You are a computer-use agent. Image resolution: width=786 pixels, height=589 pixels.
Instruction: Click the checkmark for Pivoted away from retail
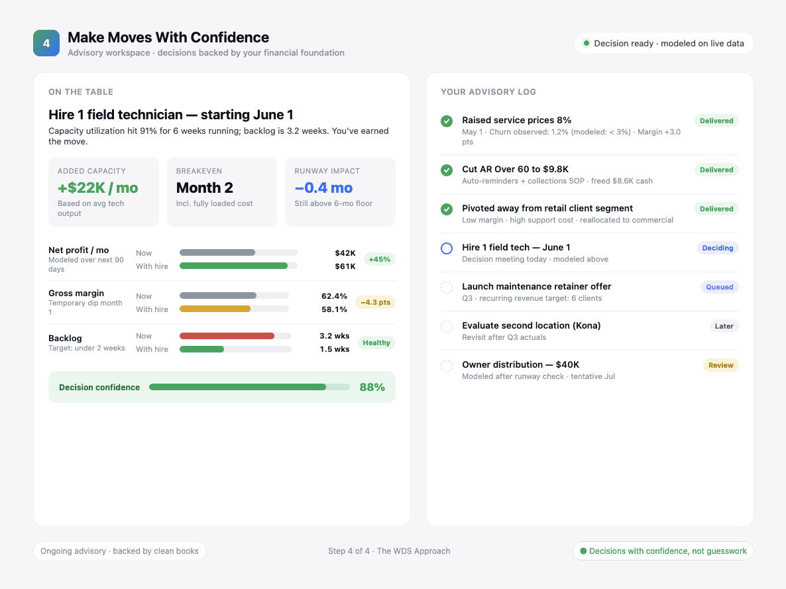tap(446, 209)
